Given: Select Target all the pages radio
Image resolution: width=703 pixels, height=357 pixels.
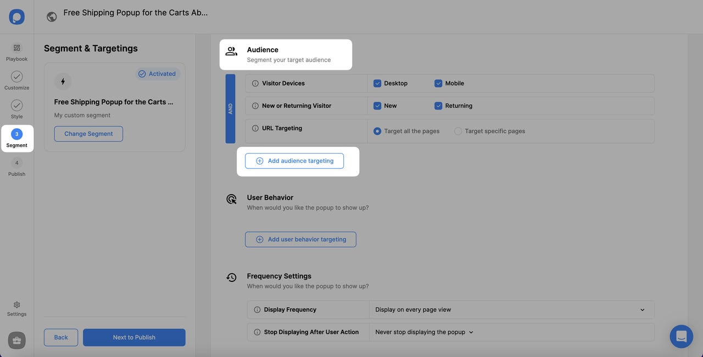Looking at the screenshot, I should [x=377, y=131].
